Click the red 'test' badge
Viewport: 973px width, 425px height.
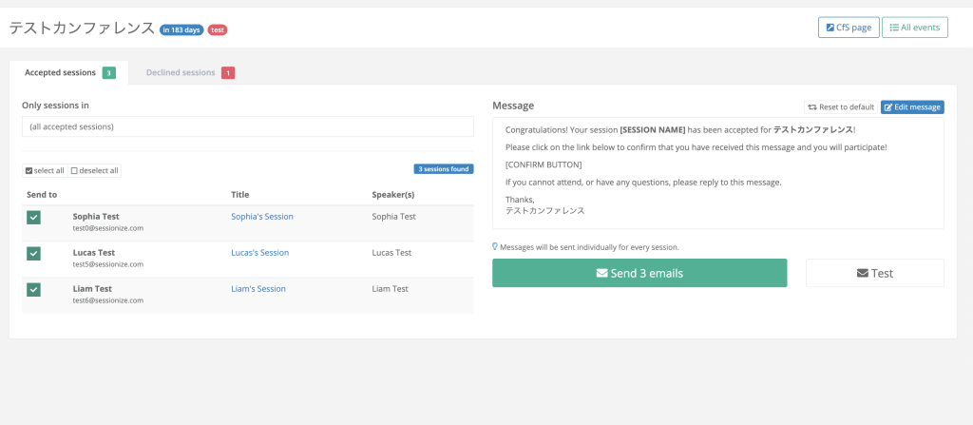pos(218,29)
